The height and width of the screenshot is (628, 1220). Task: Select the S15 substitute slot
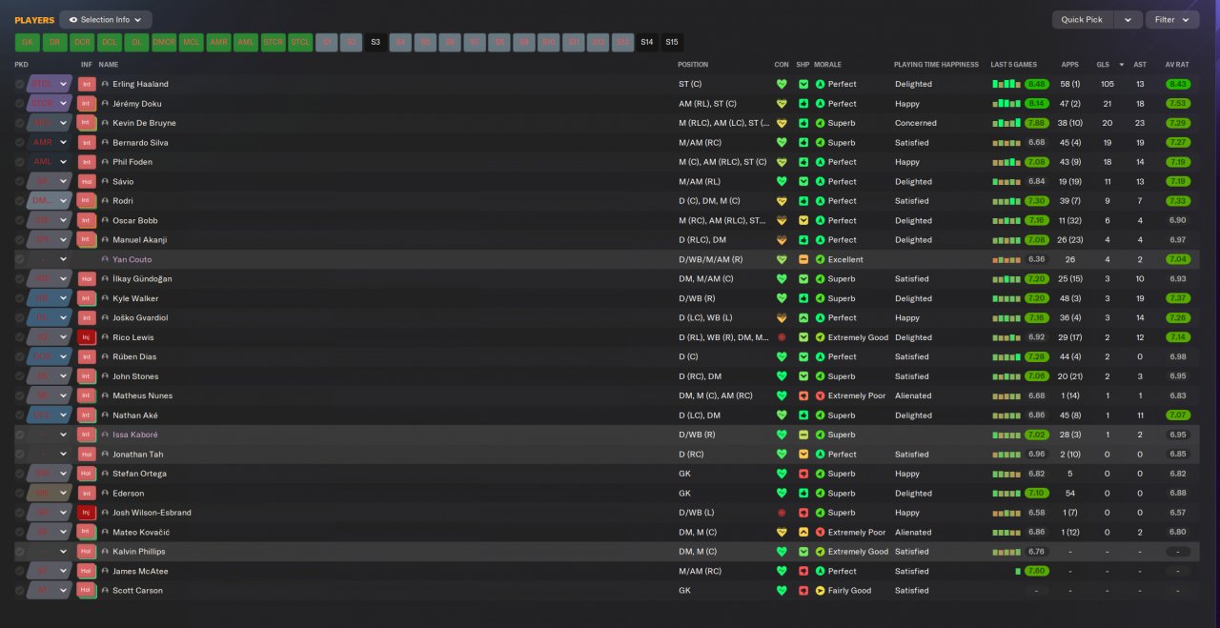click(672, 42)
